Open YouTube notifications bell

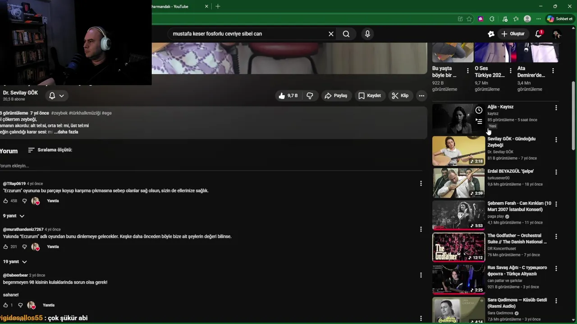[538, 34]
